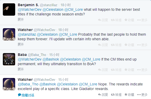151x99 pixels.
Task: Open more menu on Baba's tweet
Action: [142, 70]
